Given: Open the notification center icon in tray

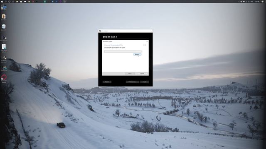Looking at the screenshot, I should pos(262,2).
